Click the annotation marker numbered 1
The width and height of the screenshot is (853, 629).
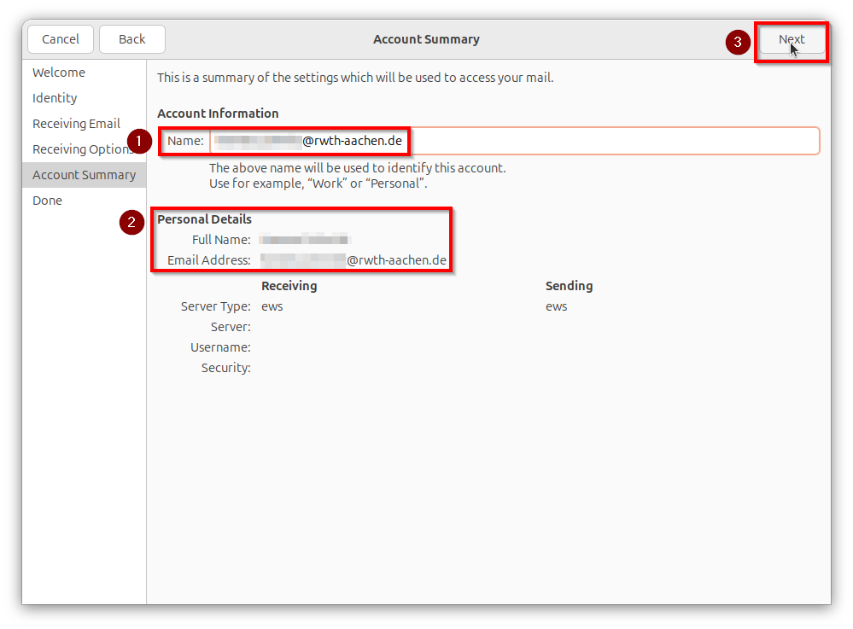coord(139,142)
